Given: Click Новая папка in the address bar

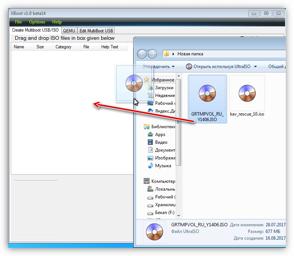Looking at the screenshot, I should 190,54.
